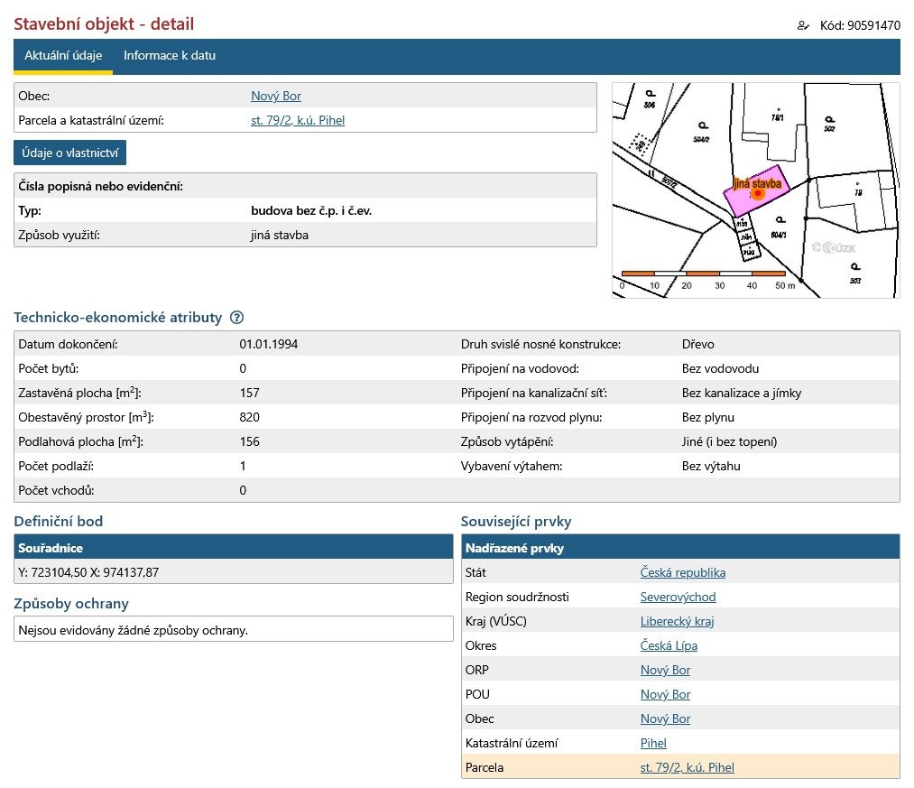Viewport: 914px width, 788px height.
Task: Open the Severovýchod region link
Action: [x=678, y=597]
